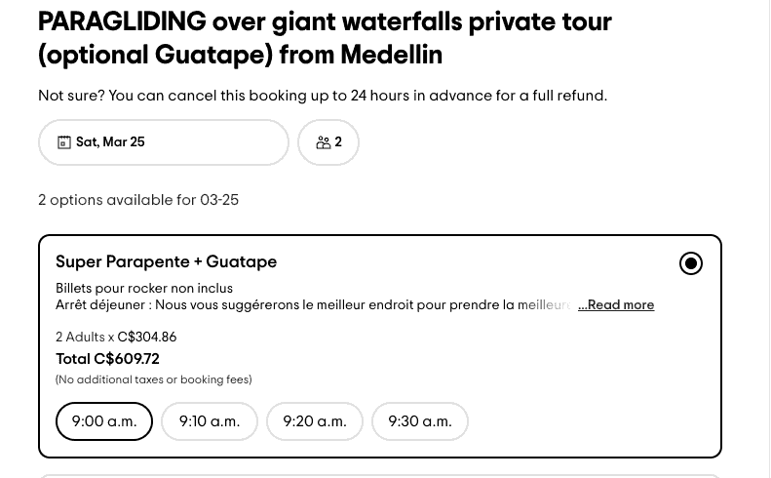The width and height of the screenshot is (771, 478).
Task: Click the Arrêt déjeuner description line
Action: [x=312, y=305]
